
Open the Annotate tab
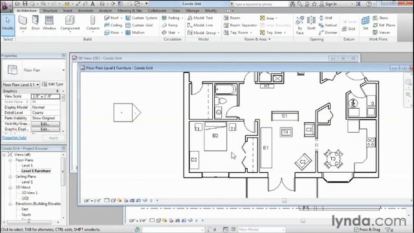85,10
